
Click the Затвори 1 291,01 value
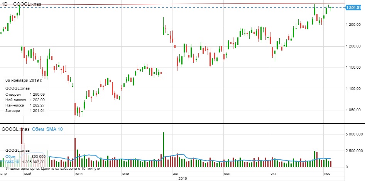point(37,111)
